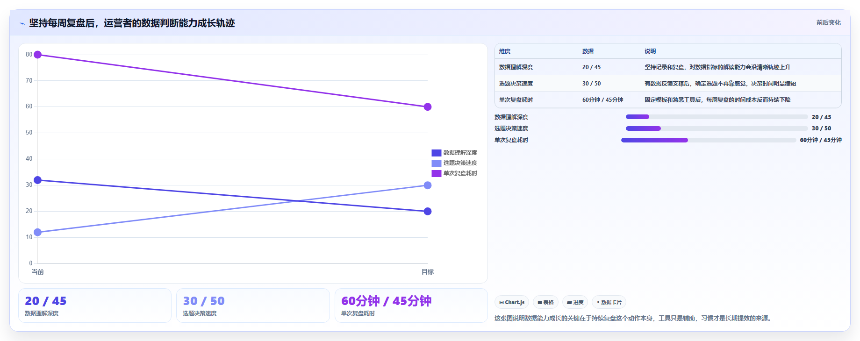Click the 单次复盘耗时 legend label

460,173
